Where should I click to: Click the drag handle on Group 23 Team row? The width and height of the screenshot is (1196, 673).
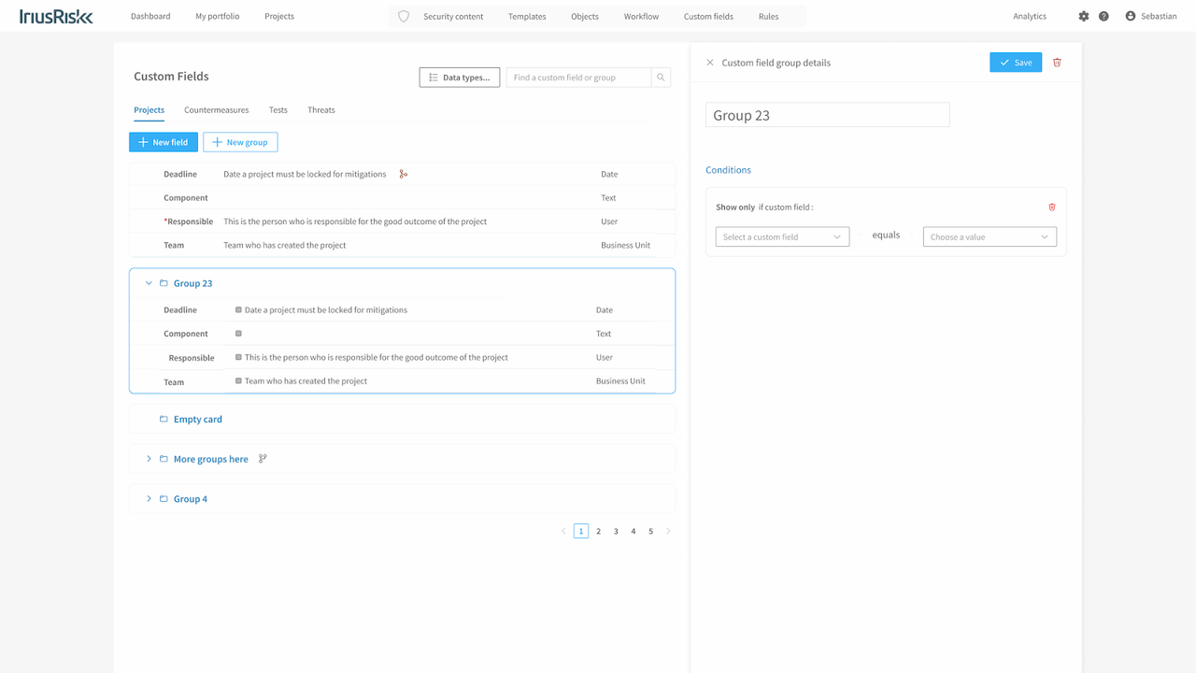238,381
